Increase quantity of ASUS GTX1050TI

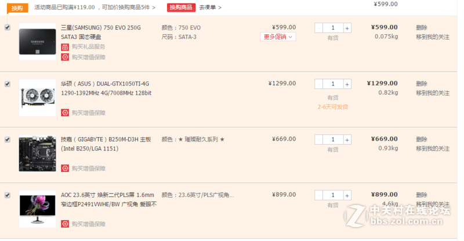tap(347, 84)
